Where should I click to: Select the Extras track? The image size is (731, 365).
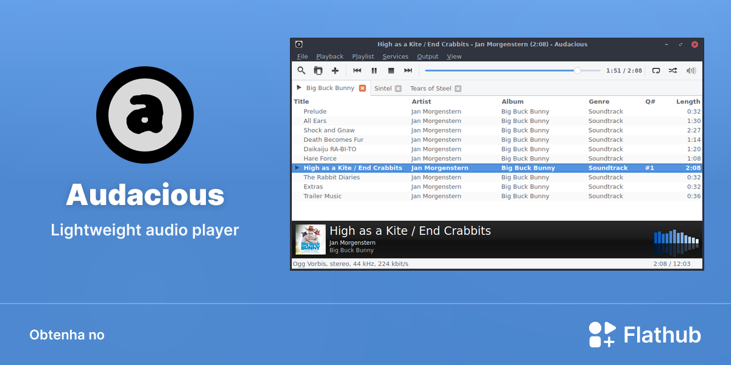(x=497, y=187)
